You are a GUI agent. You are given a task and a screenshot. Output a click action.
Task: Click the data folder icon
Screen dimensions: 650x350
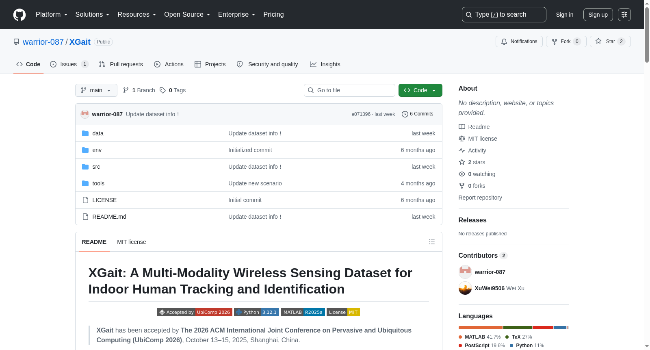point(85,133)
